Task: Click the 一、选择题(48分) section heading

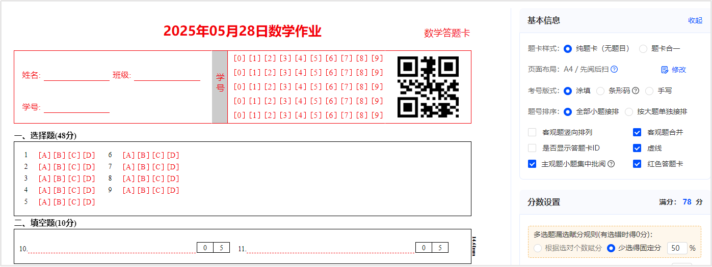Action: pyautogui.click(x=45, y=135)
